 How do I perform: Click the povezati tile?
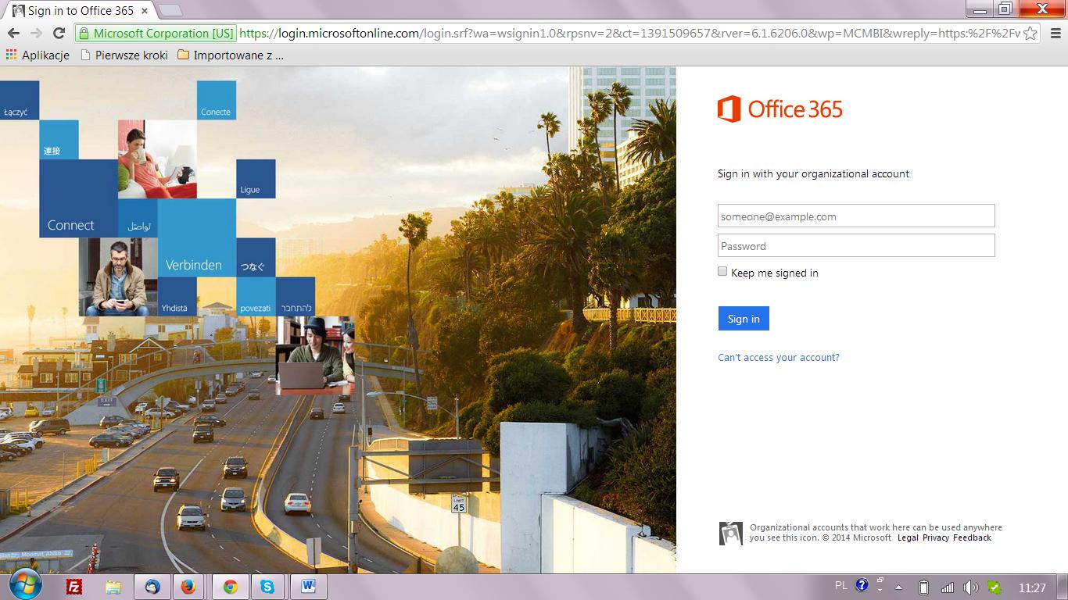pos(256,297)
